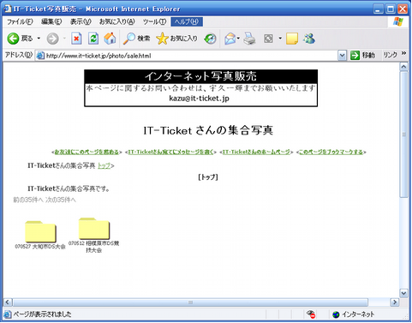Click the green Back arrow icon
The width and height of the screenshot is (412, 323).
[13, 39]
